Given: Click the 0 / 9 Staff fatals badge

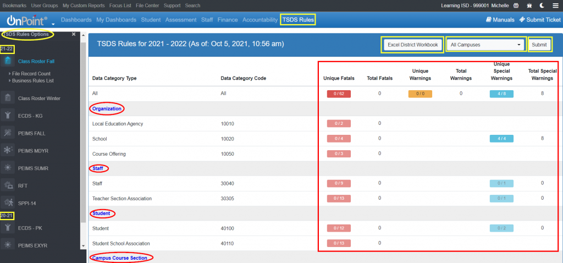Looking at the screenshot, I should 339,183.
